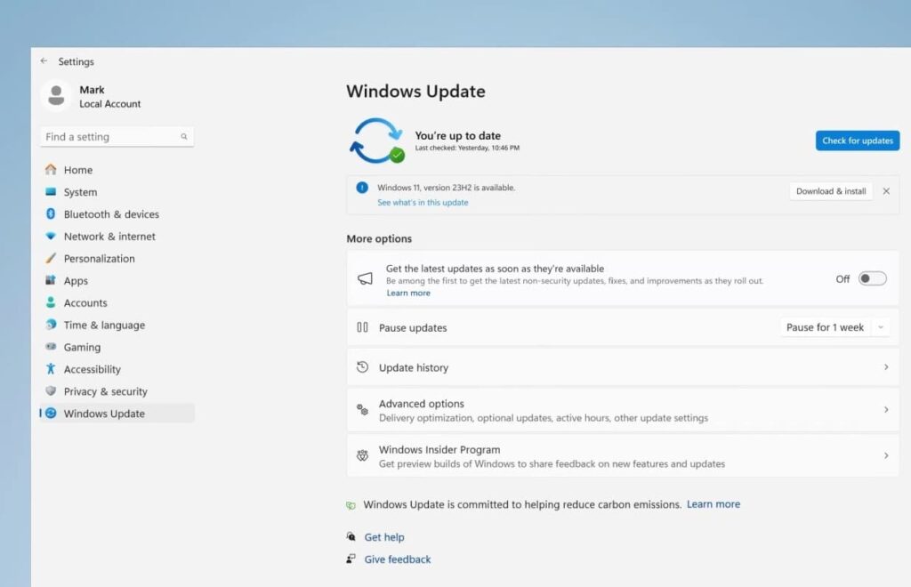
Task: Click the Windows Insider Program icon
Action: pyautogui.click(x=362, y=455)
